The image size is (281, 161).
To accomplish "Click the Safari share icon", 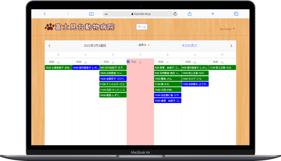I will 190,14.
